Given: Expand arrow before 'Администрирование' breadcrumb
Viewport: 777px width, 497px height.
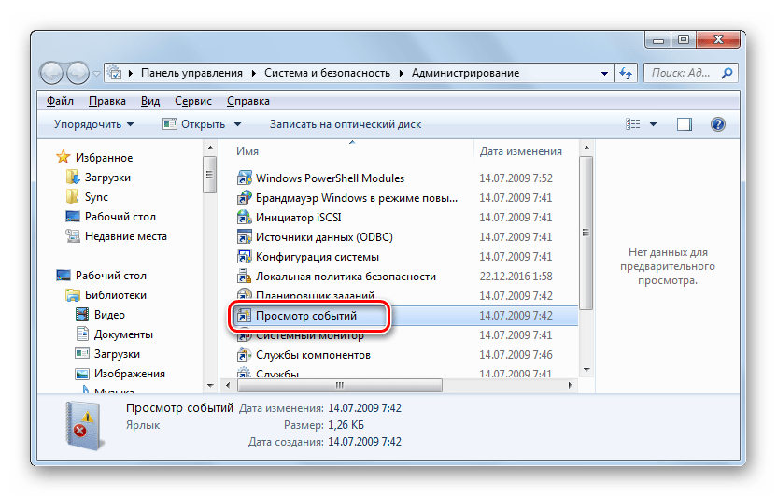Looking at the screenshot, I should click(401, 74).
